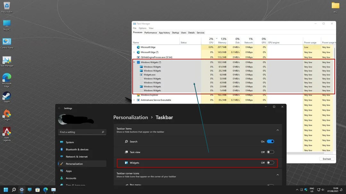Open the View menu in Task Manager

tap(151, 28)
